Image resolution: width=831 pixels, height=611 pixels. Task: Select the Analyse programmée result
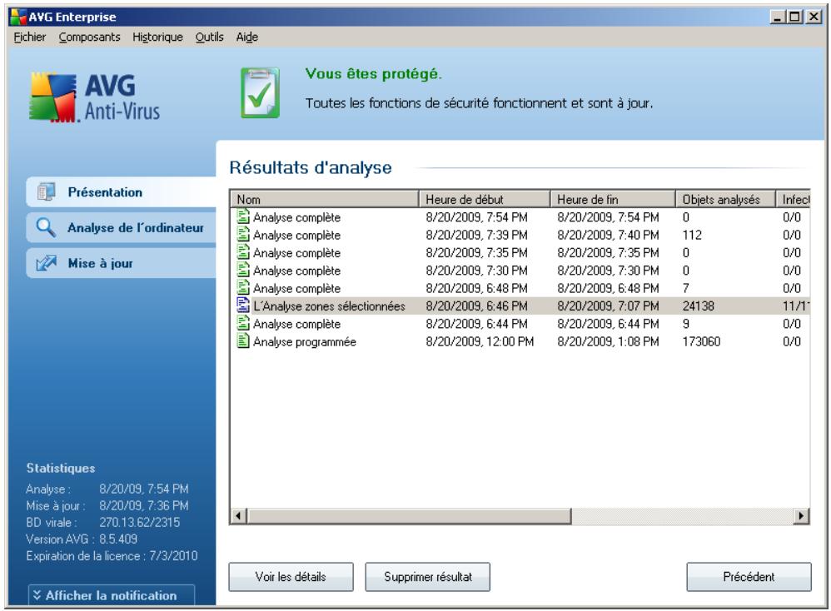[x=520, y=341]
